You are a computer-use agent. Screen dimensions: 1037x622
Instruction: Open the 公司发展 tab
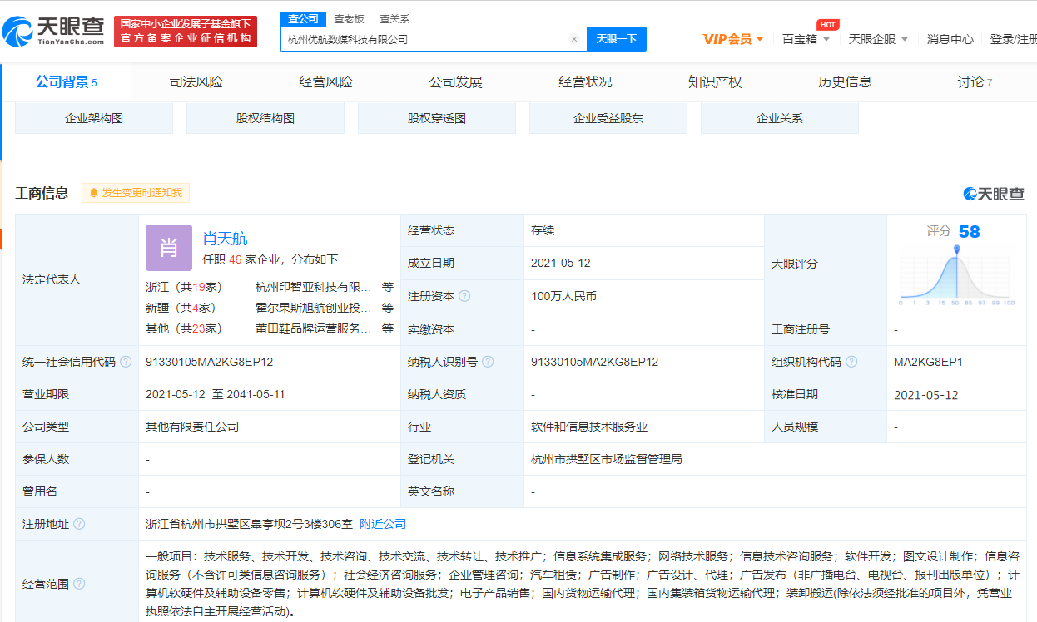coord(456,82)
